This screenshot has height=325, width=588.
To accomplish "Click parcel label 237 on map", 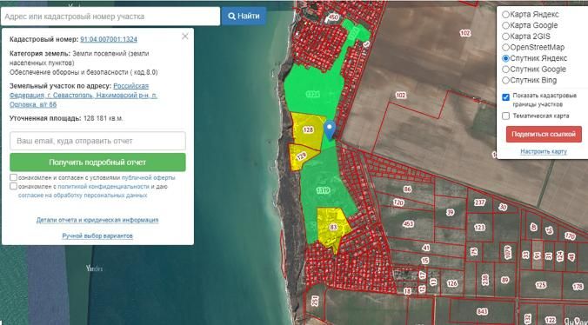I will (479, 202).
